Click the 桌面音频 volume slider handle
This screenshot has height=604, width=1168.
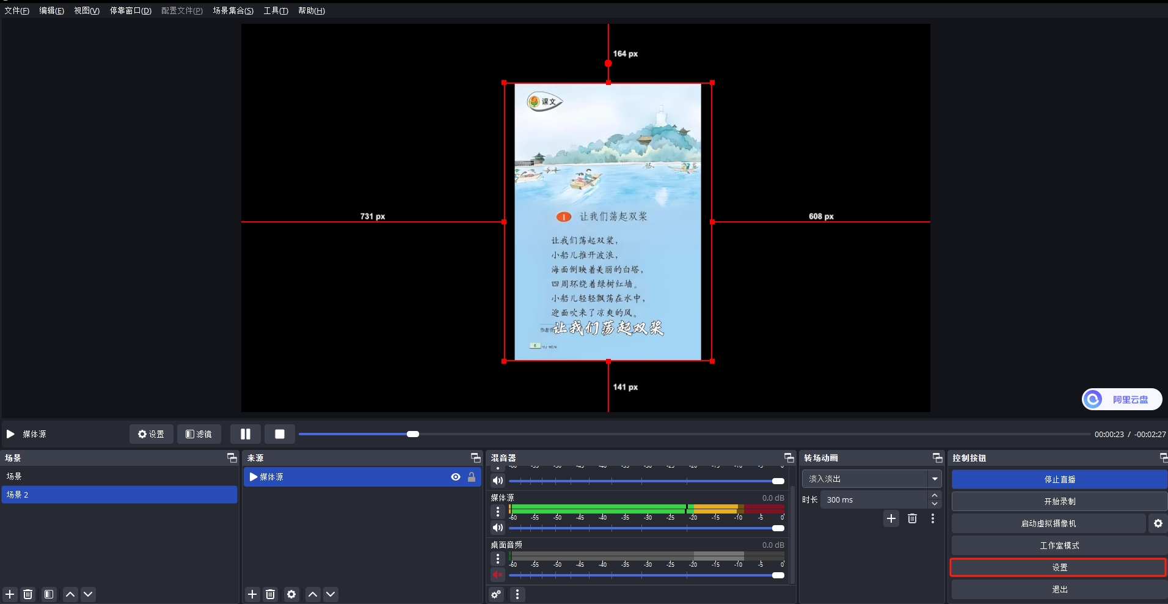click(778, 575)
